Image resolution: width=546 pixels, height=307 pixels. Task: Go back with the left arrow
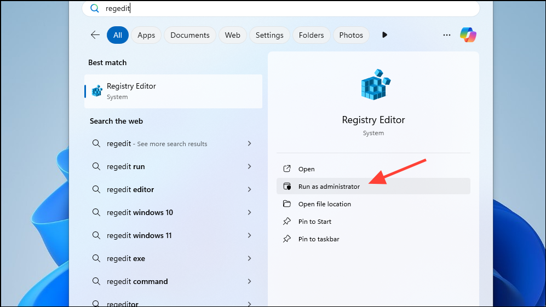[95, 35]
